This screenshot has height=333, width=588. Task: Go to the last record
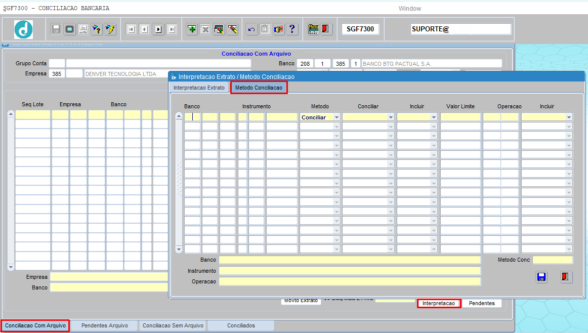click(x=172, y=29)
